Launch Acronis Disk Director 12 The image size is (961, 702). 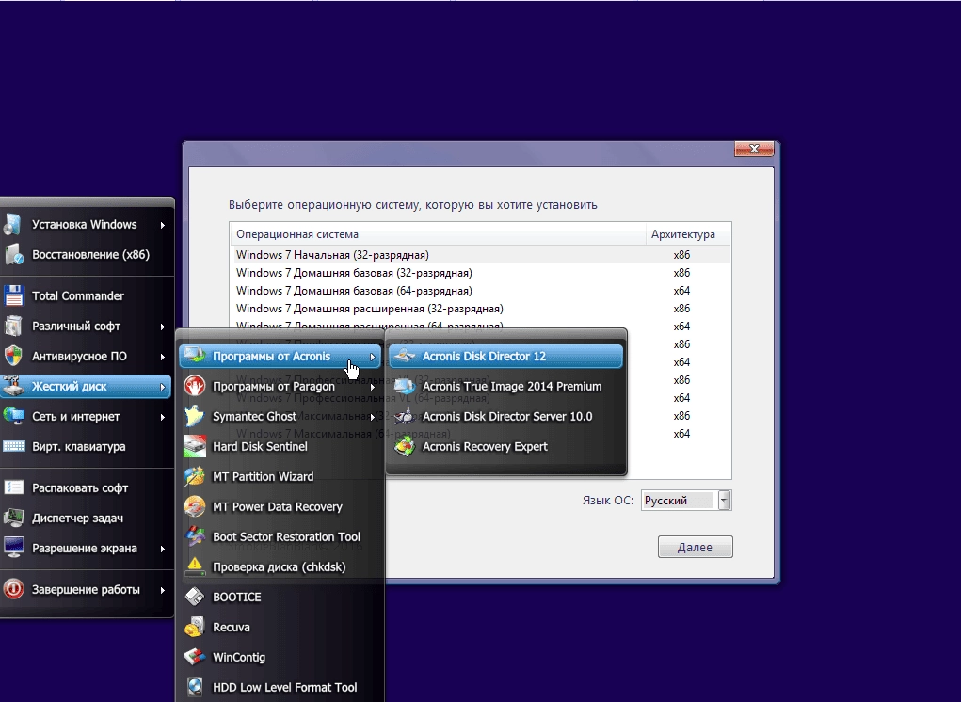click(x=505, y=356)
